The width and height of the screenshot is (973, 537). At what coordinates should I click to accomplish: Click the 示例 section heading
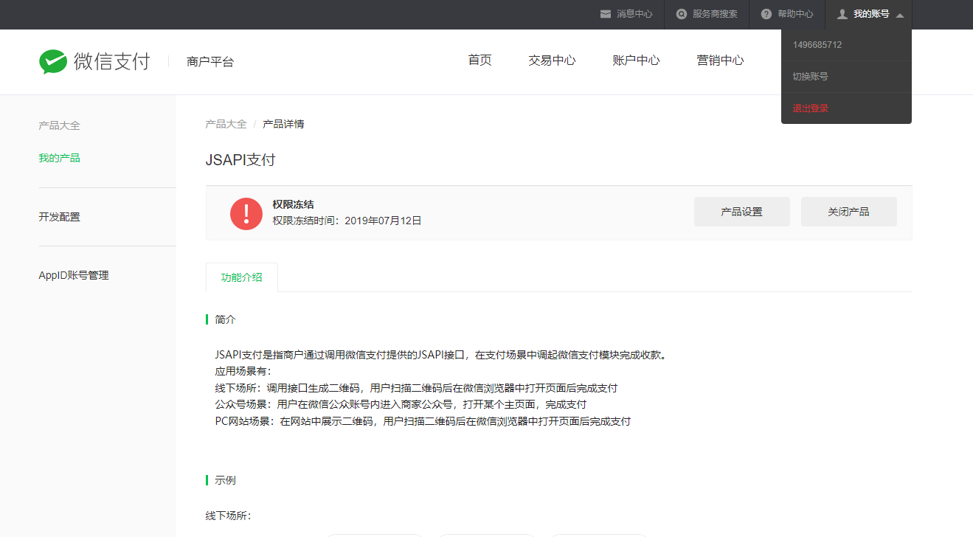pos(225,480)
